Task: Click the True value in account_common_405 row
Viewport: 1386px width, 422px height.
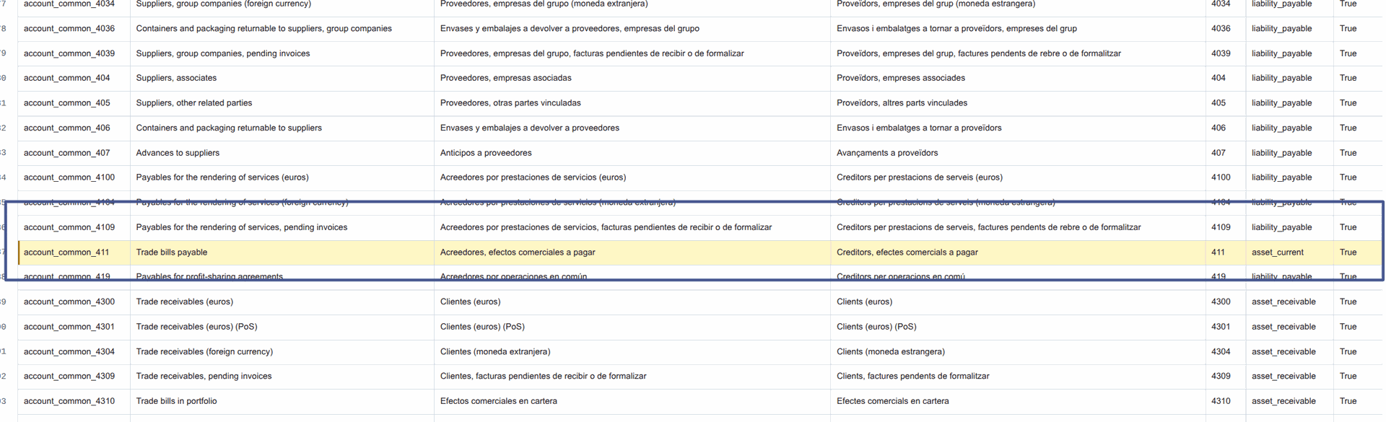Action: [x=1348, y=103]
